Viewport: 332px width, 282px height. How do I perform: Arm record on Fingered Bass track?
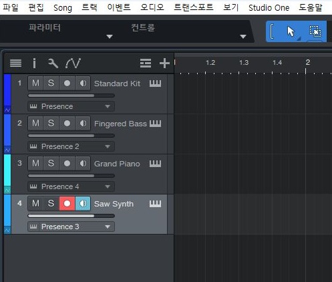point(67,123)
